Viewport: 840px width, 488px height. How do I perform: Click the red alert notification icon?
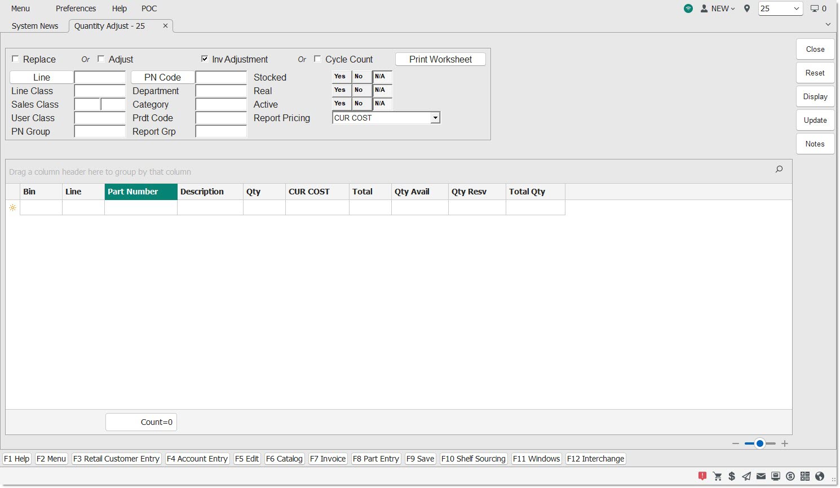(x=702, y=476)
